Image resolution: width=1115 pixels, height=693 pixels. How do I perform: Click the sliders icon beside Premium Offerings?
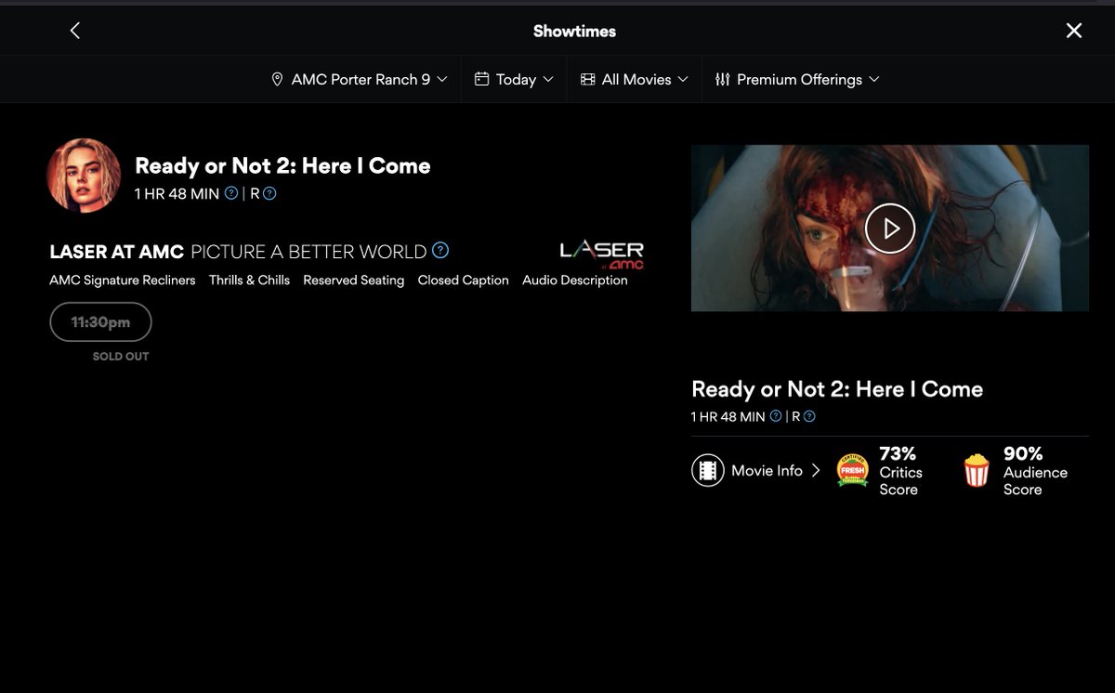pos(723,80)
